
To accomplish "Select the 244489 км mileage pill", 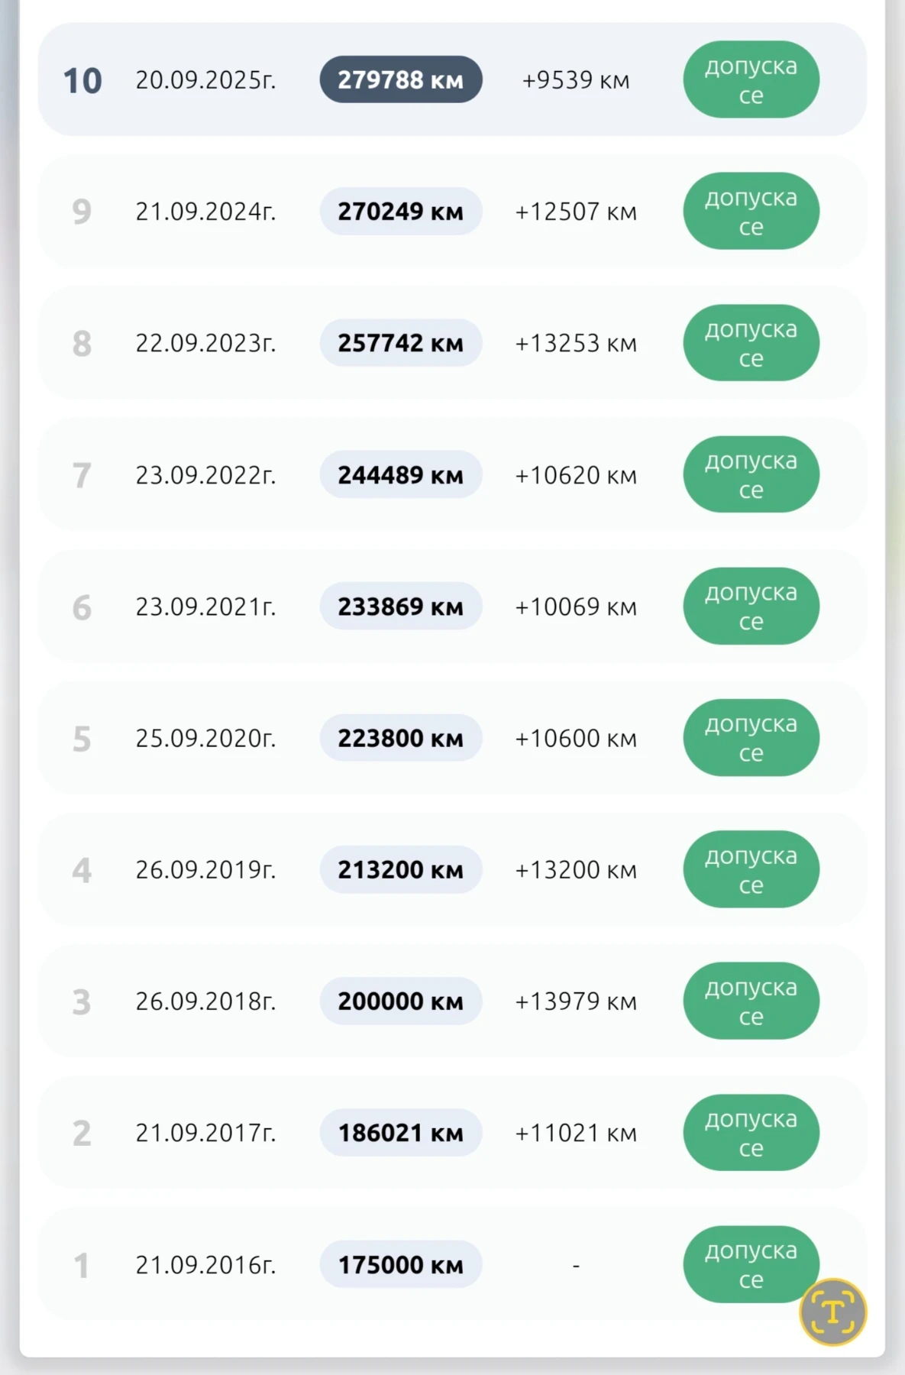I will coord(400,475).
